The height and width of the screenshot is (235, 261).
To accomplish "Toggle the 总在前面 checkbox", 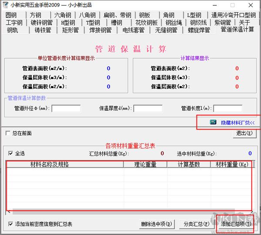I will pyautogui.click(x=8, y=133).
